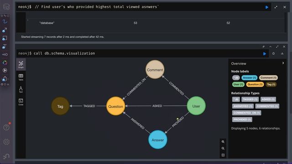Select the Answer (1) node label chip
This screenshot has width=292, height=164.
click(250, 78)
